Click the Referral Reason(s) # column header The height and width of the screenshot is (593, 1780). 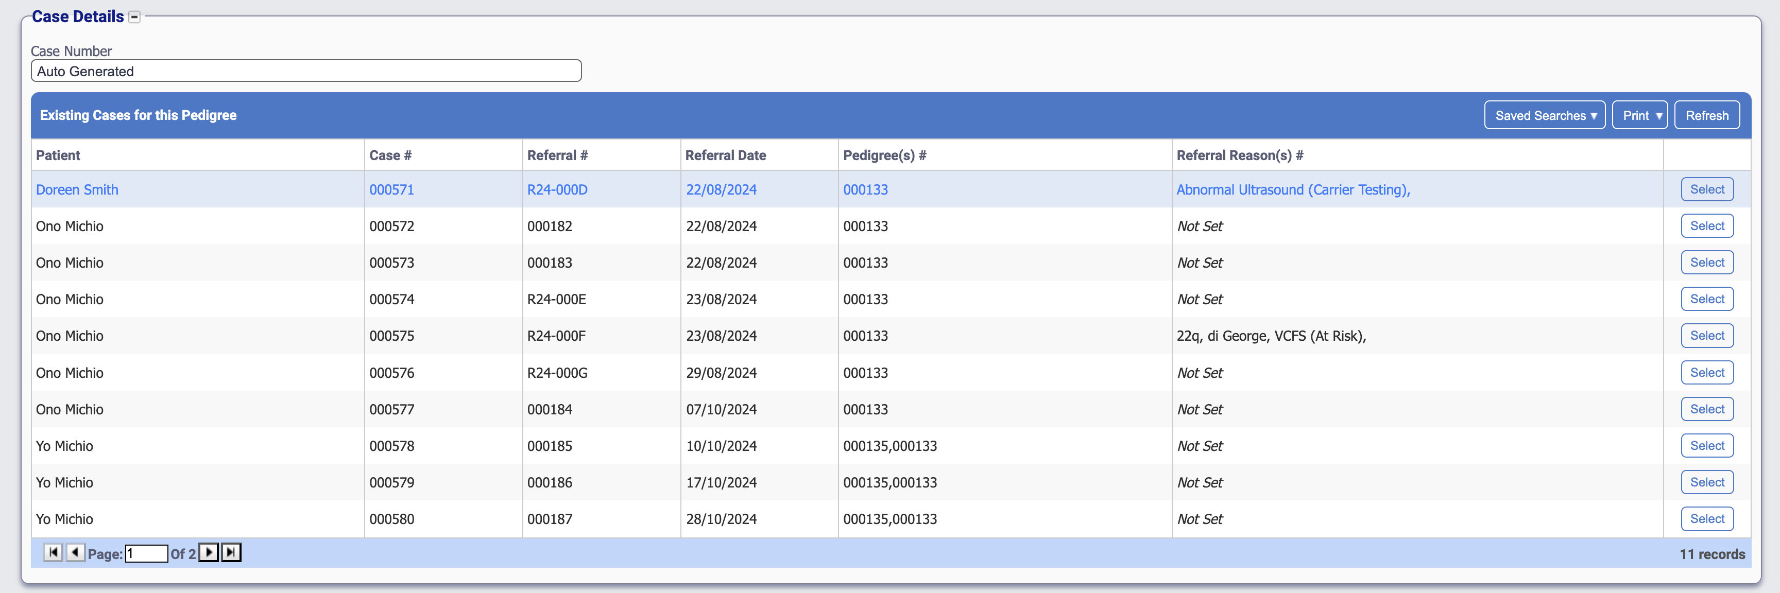(x=1239, y=155)
